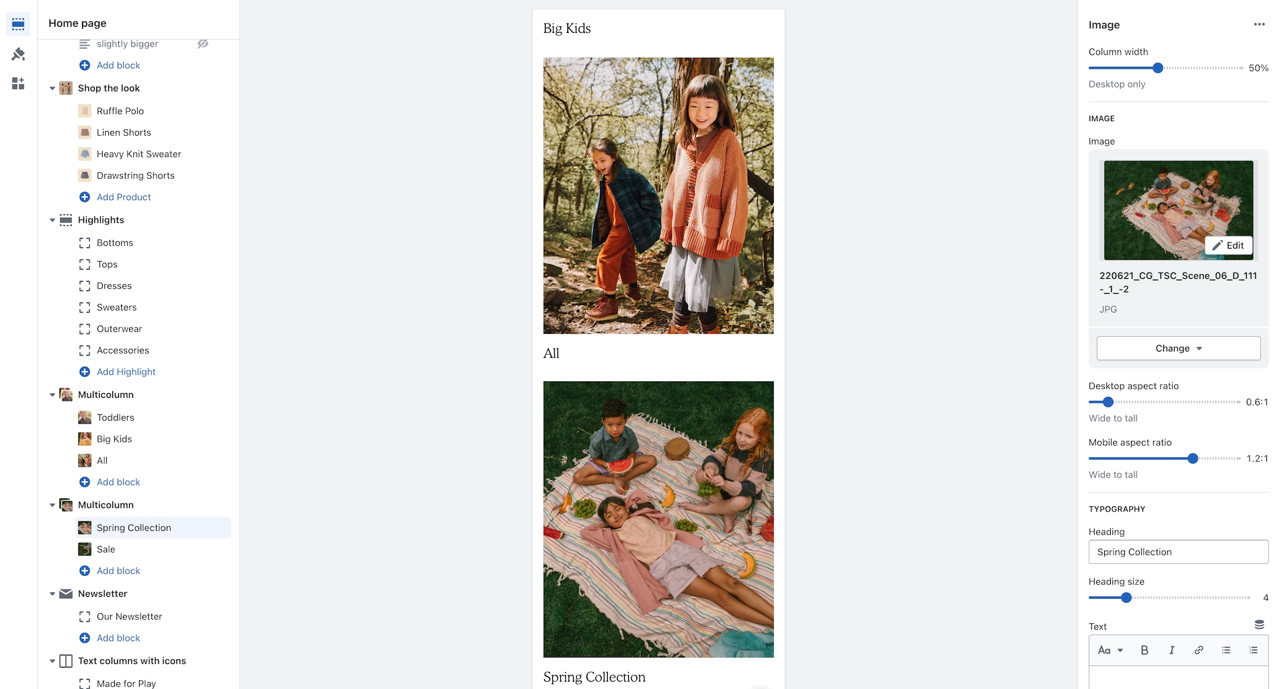Select the Sections icon in left rail

click(18, 24)
